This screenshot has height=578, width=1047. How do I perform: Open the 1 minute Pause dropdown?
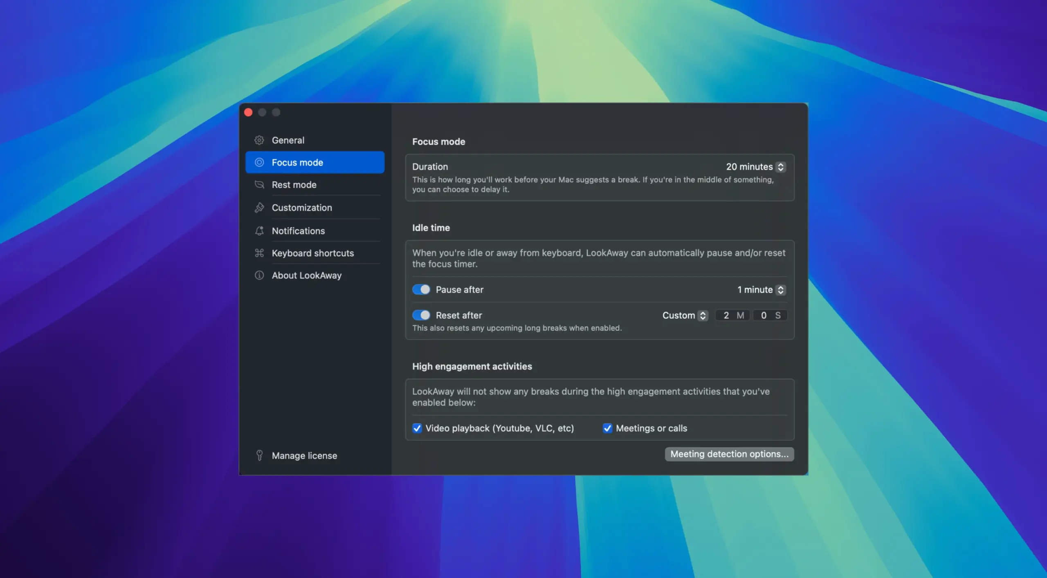761,290
